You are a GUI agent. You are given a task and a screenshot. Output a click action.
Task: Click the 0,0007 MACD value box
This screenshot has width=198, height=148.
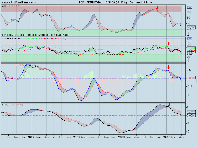[191, 78]
